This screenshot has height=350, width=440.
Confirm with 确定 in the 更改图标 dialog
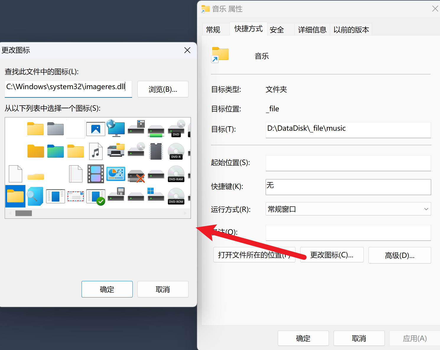[107, 289]
